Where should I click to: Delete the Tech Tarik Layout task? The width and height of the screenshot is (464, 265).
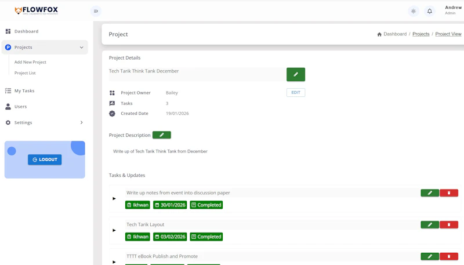449,225
